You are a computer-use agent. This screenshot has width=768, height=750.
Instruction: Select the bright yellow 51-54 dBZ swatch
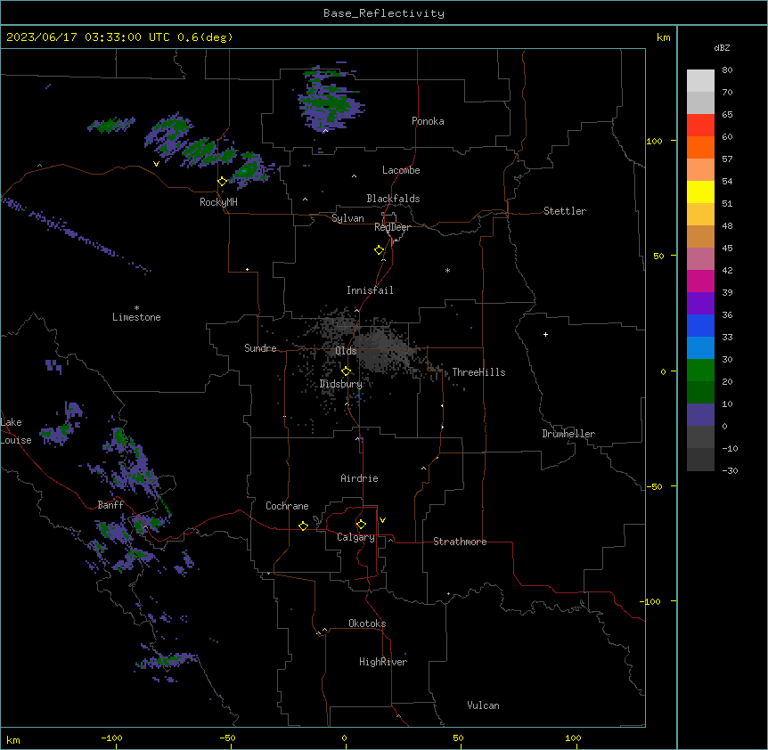click(x=700, y=192)
